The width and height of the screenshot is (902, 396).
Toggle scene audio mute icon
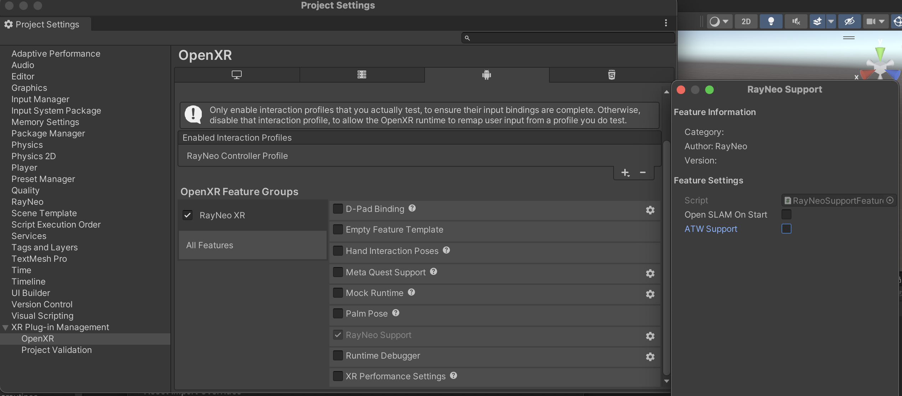[x=796, y=22]
